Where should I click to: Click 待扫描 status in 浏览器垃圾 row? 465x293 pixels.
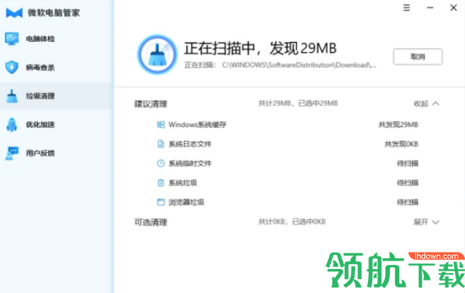(x=408, y=202)
